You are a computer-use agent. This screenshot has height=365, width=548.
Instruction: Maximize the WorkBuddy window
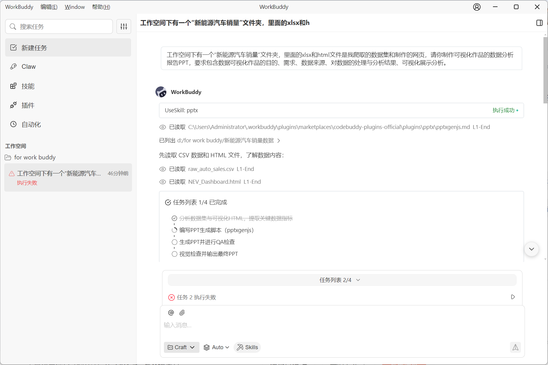point(516,7)
